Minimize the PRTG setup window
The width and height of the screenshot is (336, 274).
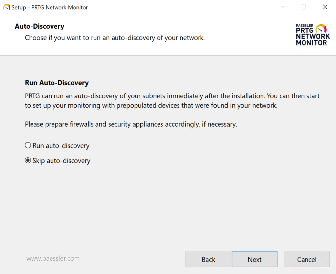tap(283, 7)
